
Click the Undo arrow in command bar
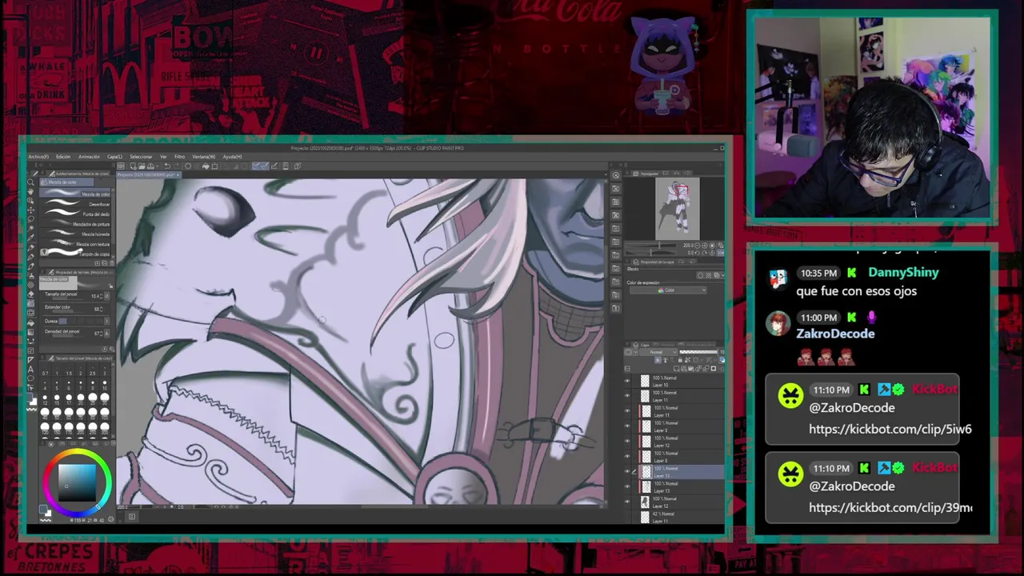point(167,166)
